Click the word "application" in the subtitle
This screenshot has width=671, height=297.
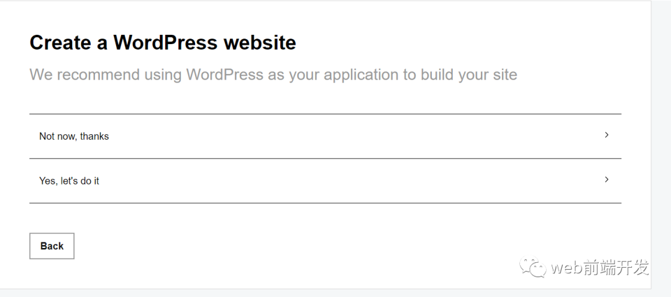[x=361, y=75]
